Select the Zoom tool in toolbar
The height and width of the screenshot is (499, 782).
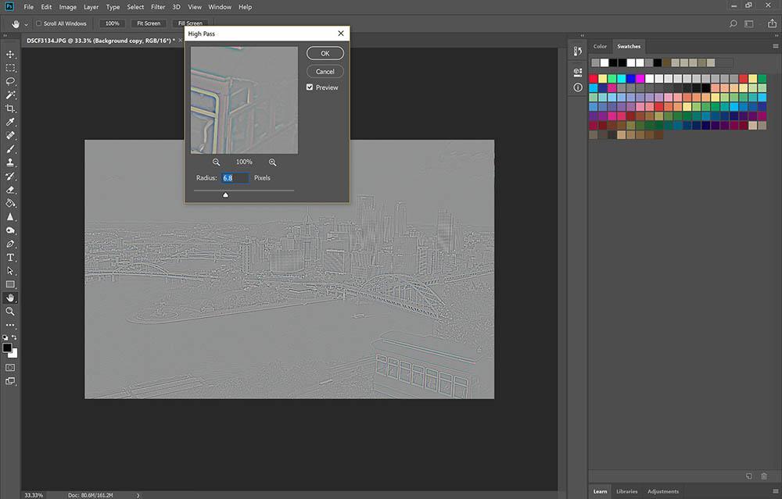(11, 311)
